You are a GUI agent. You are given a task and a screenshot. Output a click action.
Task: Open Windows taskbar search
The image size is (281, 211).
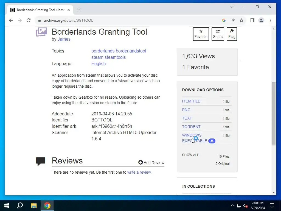click(20, 206)
